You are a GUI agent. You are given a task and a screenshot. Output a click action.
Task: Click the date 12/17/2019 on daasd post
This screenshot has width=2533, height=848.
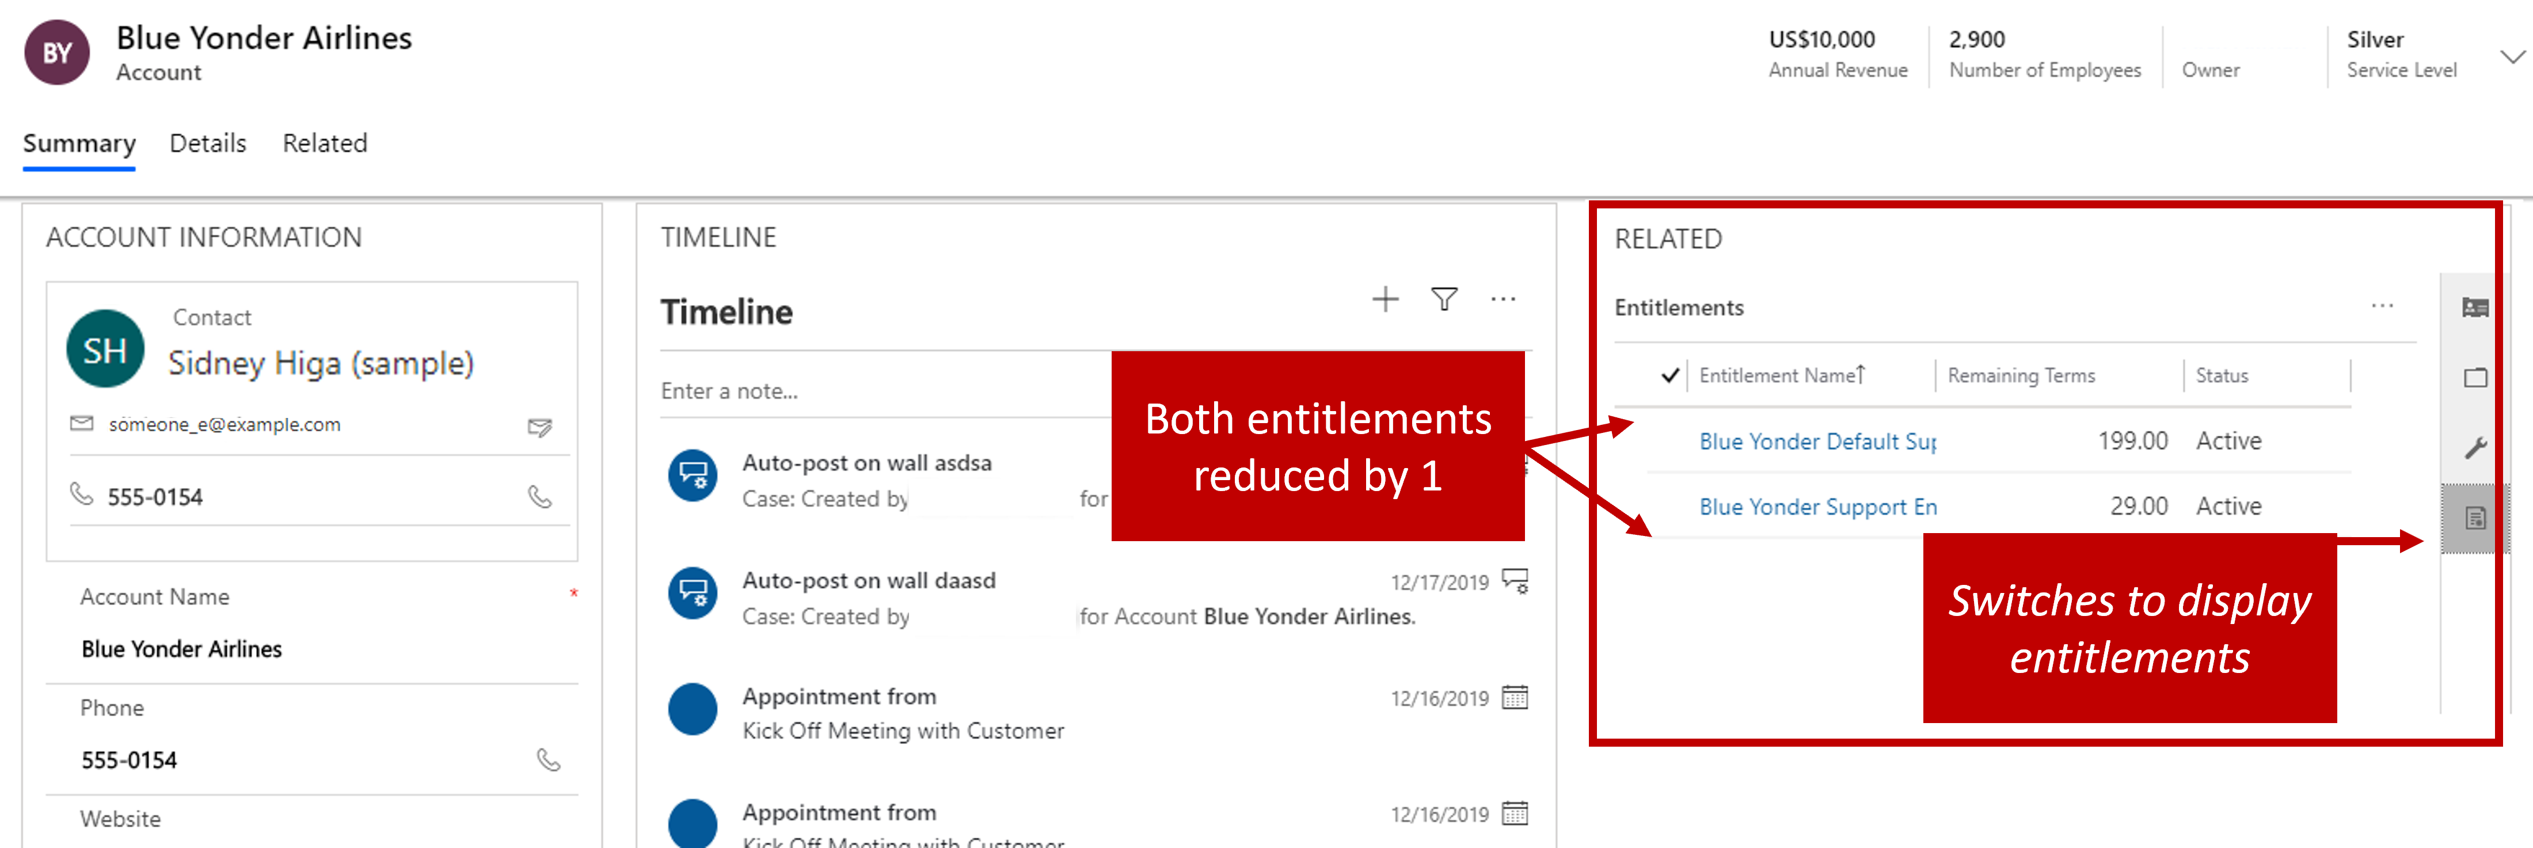[1439, 583]
